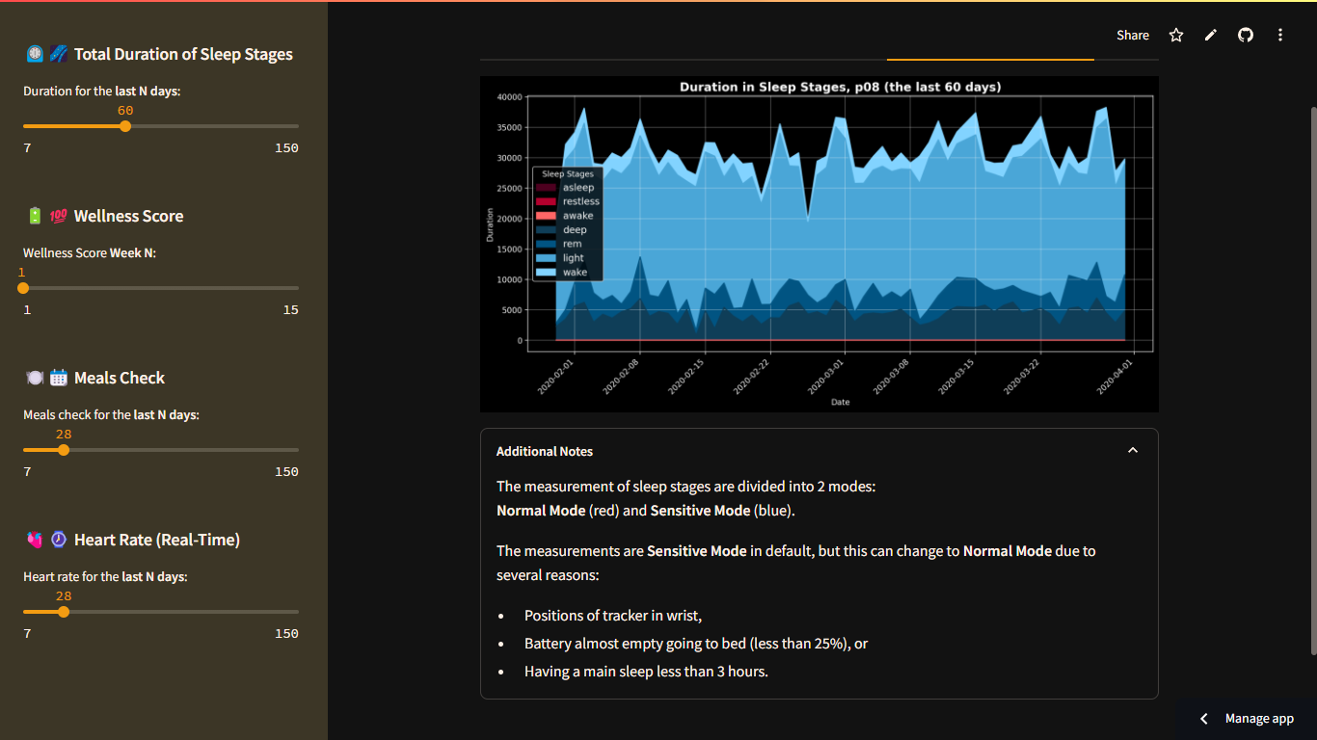The height and width of the screenshot is (740, 1317).
Task: Click the 15 maximum label under Wellness slider
Action: pos(291,310)
